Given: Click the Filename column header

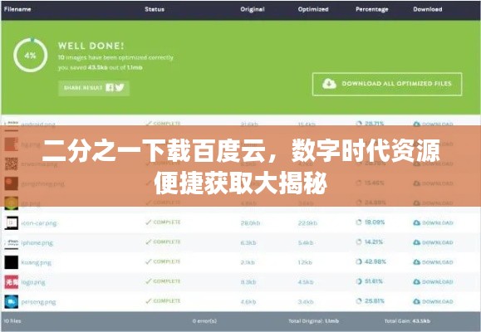Looking at the screenshot, I should [x=17, y=9].
